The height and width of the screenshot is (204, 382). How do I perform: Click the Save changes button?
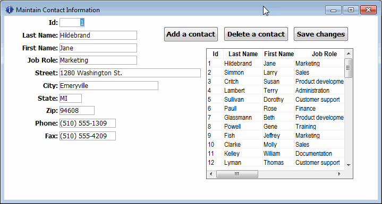321,34
